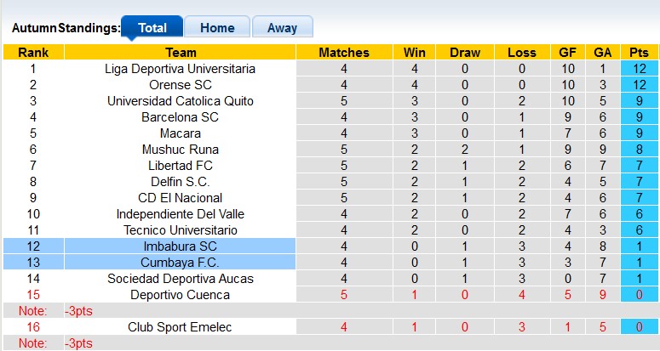Viewport: 660px width, 351px height.
Task: Open the Home standings tab
Action: pos(217,27)
